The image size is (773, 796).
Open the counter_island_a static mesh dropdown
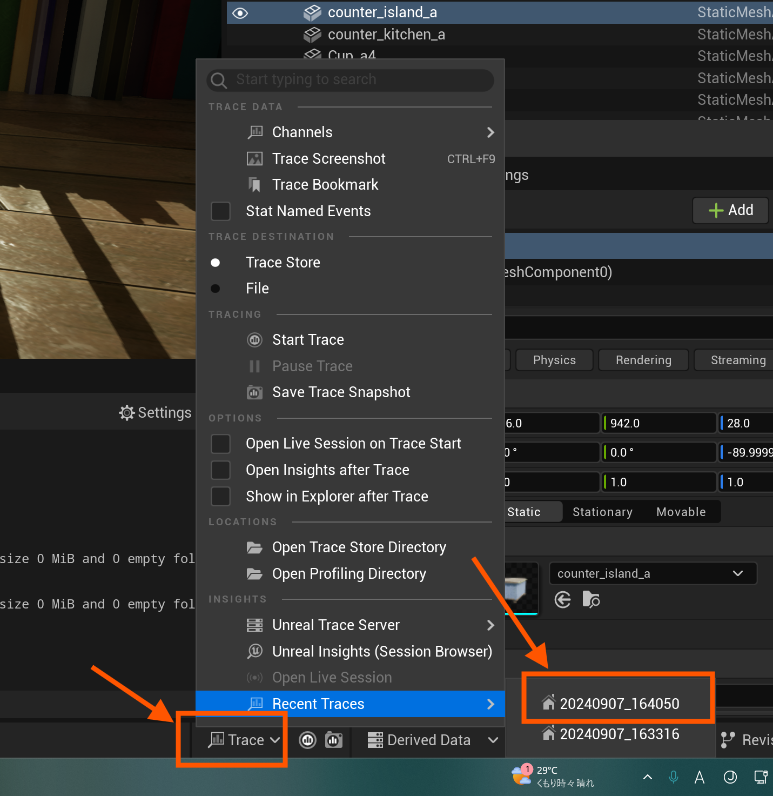point(653,573)
